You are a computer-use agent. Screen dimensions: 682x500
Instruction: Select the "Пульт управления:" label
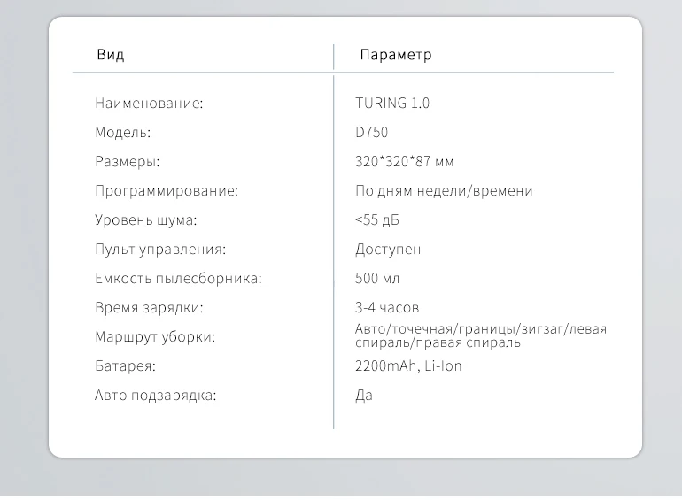[160, 249]
